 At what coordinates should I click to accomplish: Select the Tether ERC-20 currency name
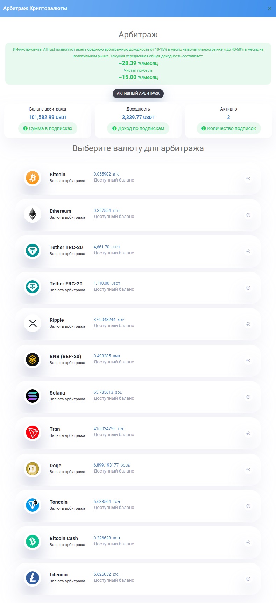[x=66, y=284]
